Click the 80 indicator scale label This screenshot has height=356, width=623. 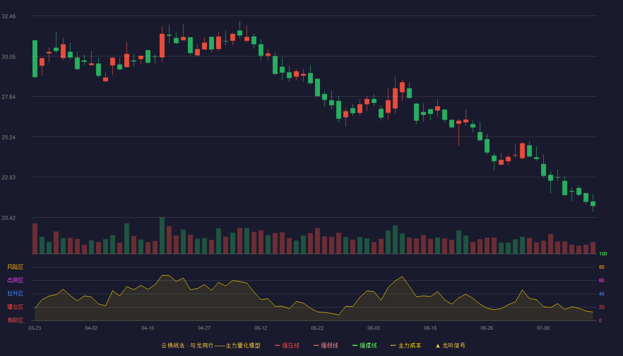pyautogui.click(x=602, y=267)
